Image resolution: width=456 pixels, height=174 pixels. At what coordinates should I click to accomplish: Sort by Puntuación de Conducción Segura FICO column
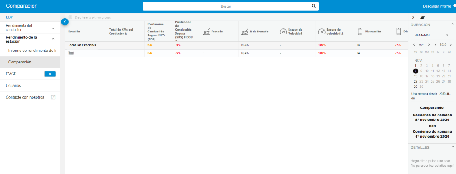pos(156,32)
